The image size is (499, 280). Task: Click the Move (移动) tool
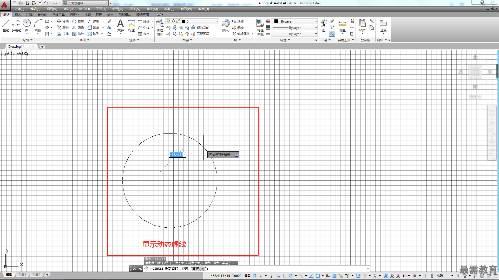[x=63, y=21]
